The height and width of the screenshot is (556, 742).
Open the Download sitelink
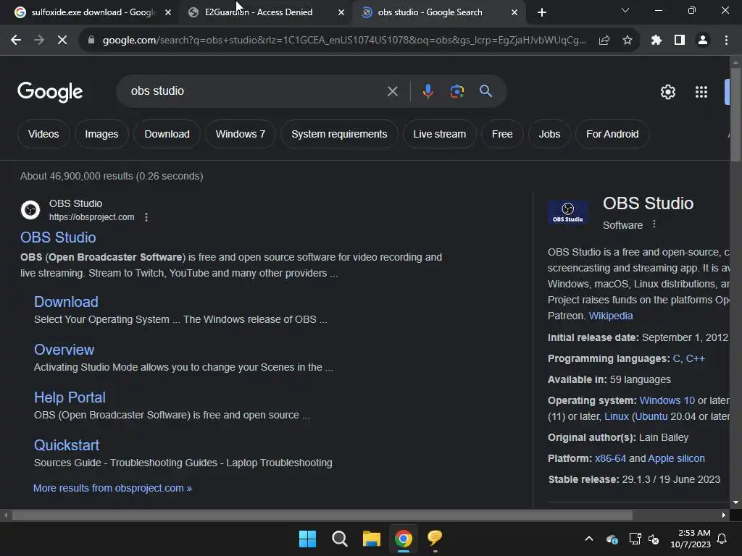(x=66, y=302)
